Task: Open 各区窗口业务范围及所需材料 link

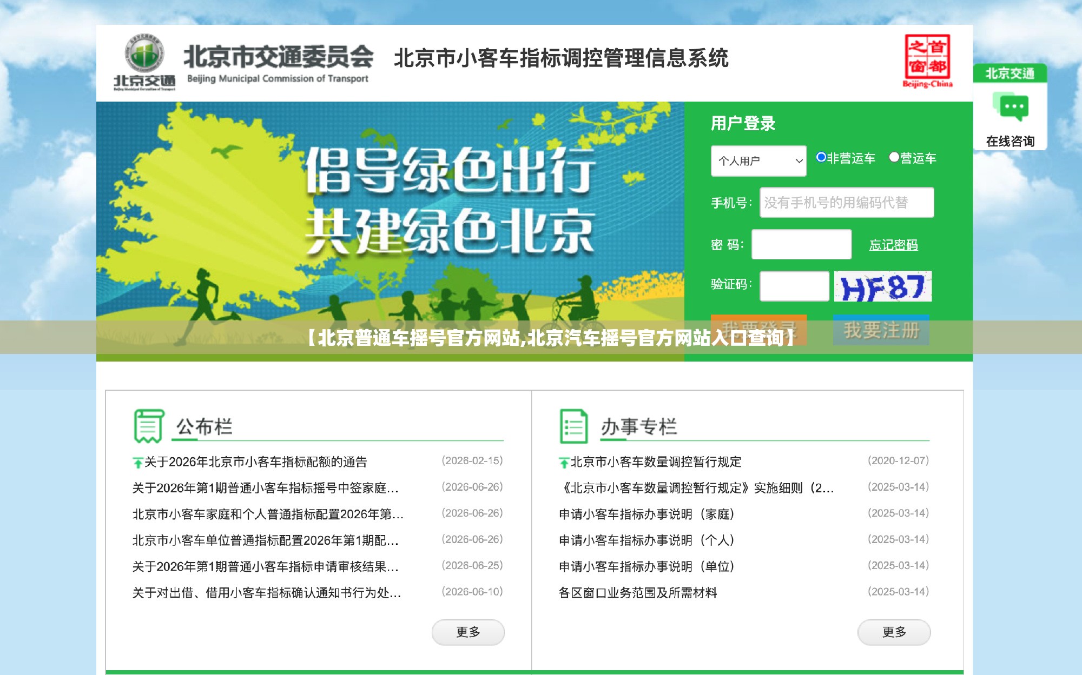Action: [638, 593]
